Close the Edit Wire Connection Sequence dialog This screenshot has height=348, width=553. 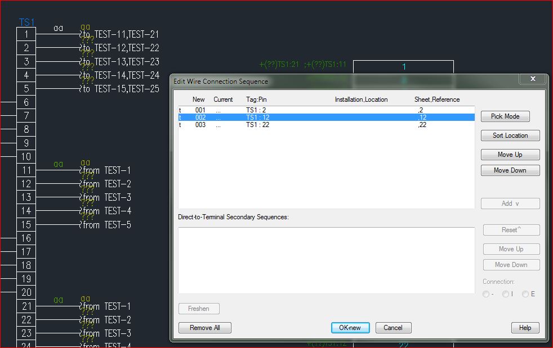(533, 79)
